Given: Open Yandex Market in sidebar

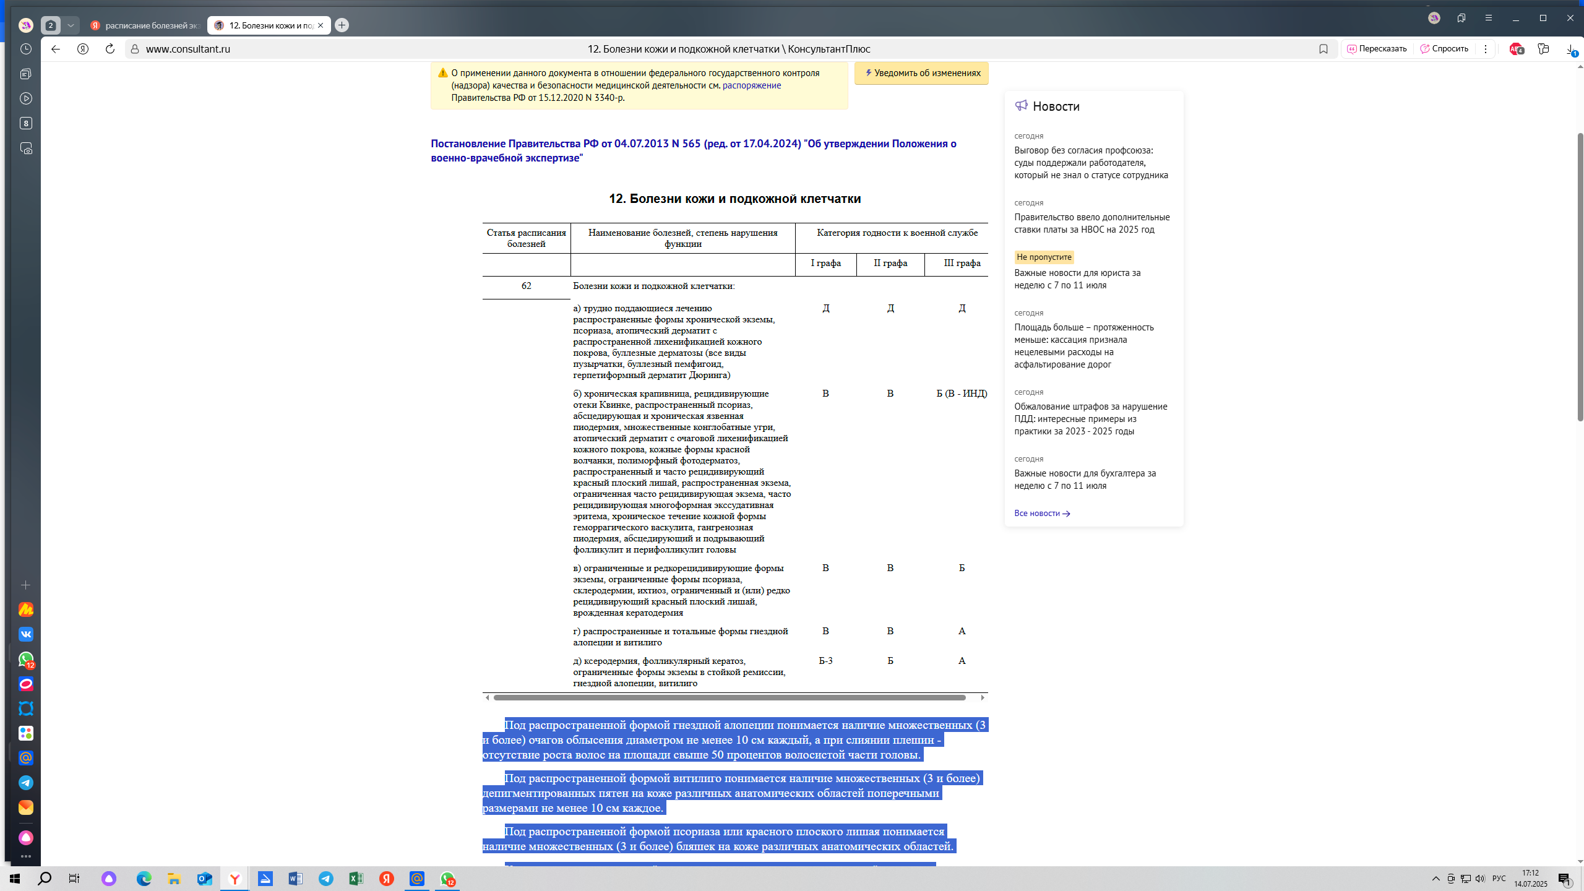Looking at the screenshot, I should coord(25,609).
